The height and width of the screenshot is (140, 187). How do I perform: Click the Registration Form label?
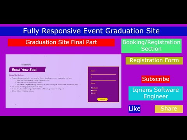click(x=154, y=61)
